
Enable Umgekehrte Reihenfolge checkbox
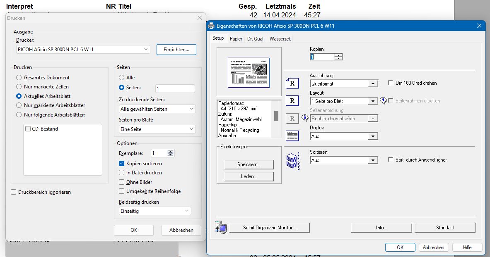(x=121, y=191)
